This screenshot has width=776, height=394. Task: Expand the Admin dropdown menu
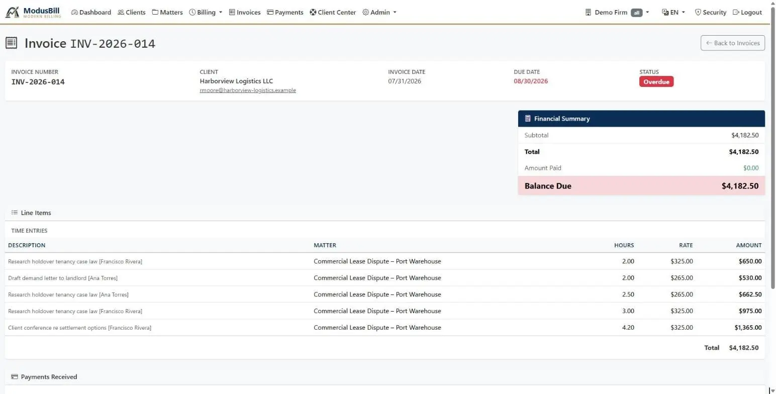point(379,12)
